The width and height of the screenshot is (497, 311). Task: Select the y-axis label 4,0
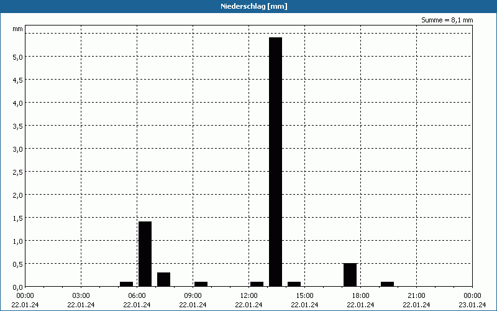(18, 103)
